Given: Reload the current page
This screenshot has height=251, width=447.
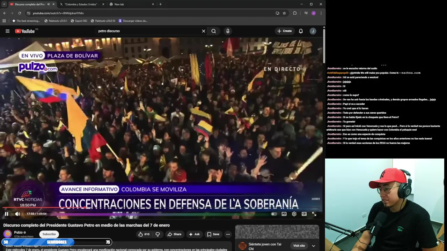Looking at the screenshot, I should pos(20,13).
